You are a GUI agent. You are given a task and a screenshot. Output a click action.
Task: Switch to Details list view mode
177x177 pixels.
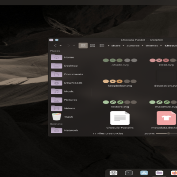102,46
